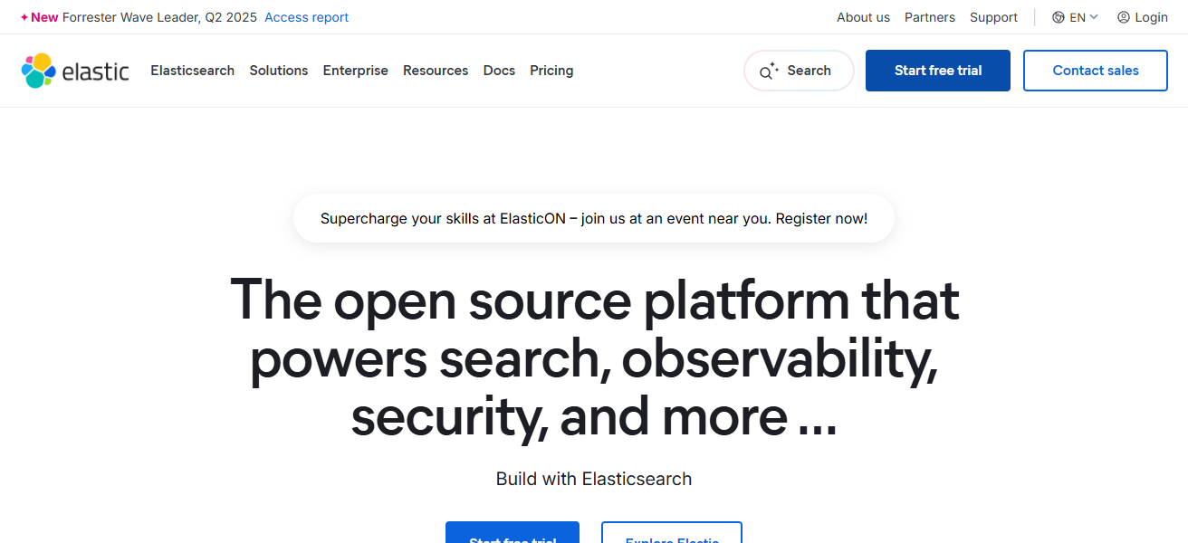Select the Pricing navigation item
Image resolution: width=1188 pixels, height=543 pixels.
[x=551, y=71]
